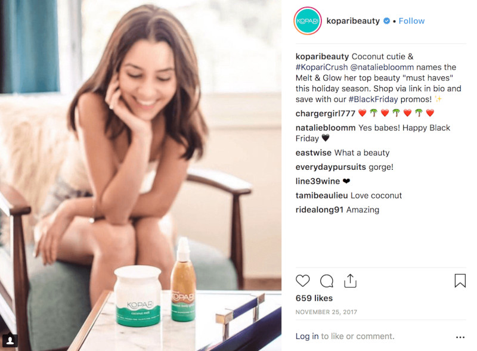Save the post with the bookmark icon

(x=460, y=281)
